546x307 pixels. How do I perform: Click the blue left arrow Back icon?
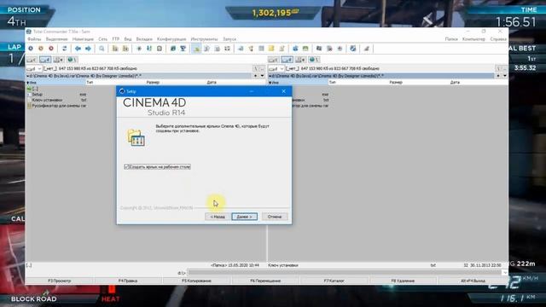point(78,49)
